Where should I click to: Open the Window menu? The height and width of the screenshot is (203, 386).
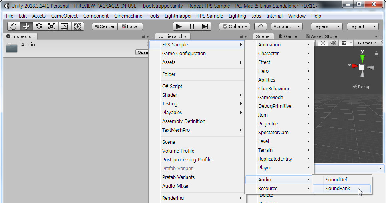click(x=297, y=16)
